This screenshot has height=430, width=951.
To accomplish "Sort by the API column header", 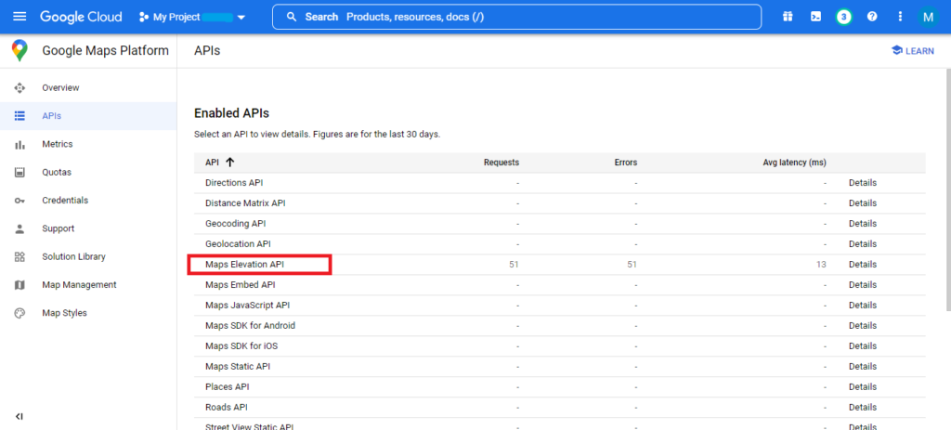I will (212, 163).
